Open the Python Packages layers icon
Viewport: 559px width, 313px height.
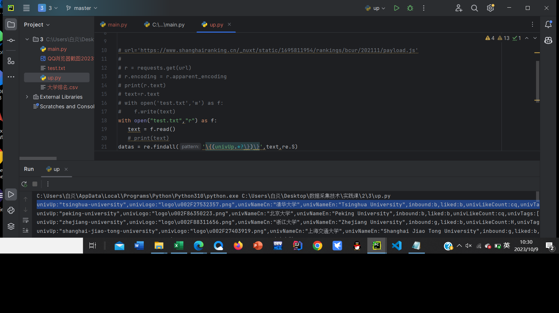tap(11, 226)
